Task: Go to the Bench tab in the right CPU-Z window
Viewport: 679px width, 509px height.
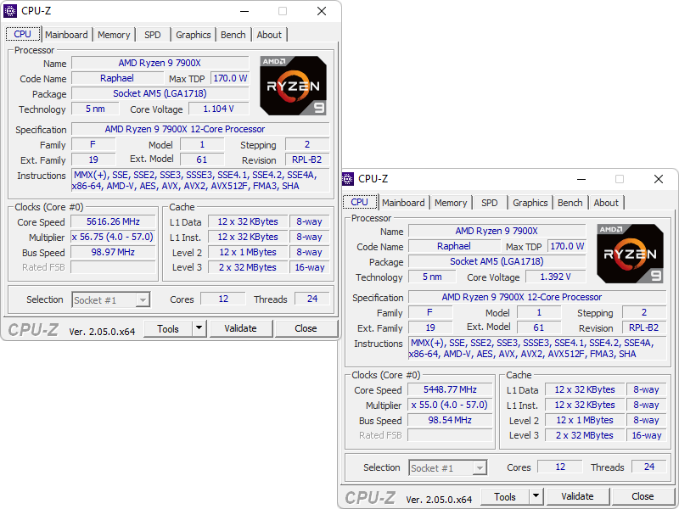Action: point(570,203)
